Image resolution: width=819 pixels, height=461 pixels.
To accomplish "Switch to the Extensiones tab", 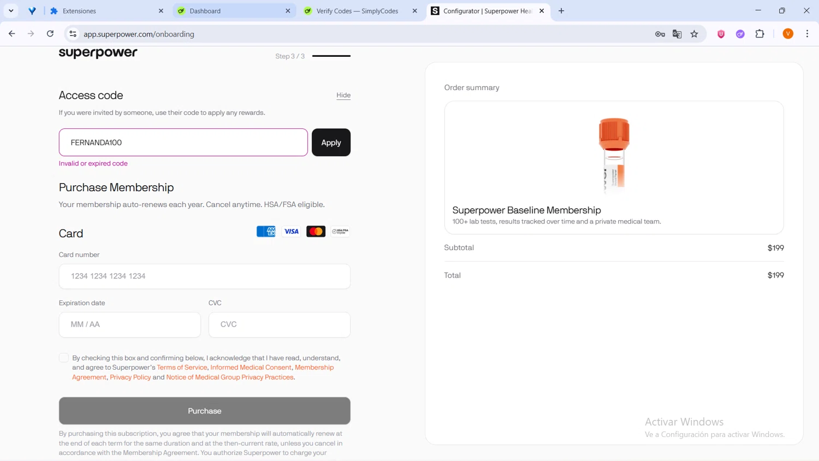I will 106,11.
